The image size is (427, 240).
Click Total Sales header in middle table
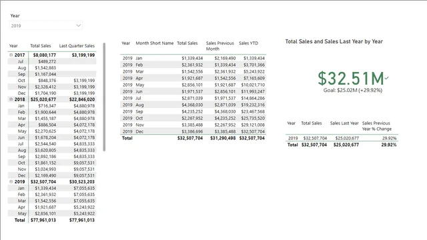pos(187,43)
